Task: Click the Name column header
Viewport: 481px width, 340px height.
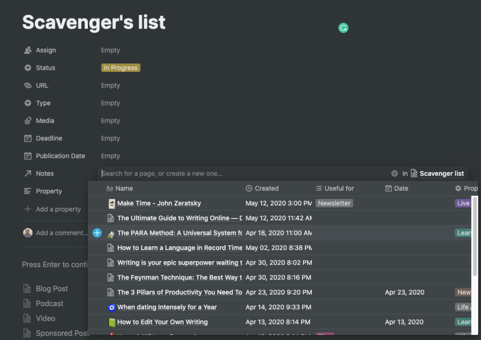Action: point(124,189)
